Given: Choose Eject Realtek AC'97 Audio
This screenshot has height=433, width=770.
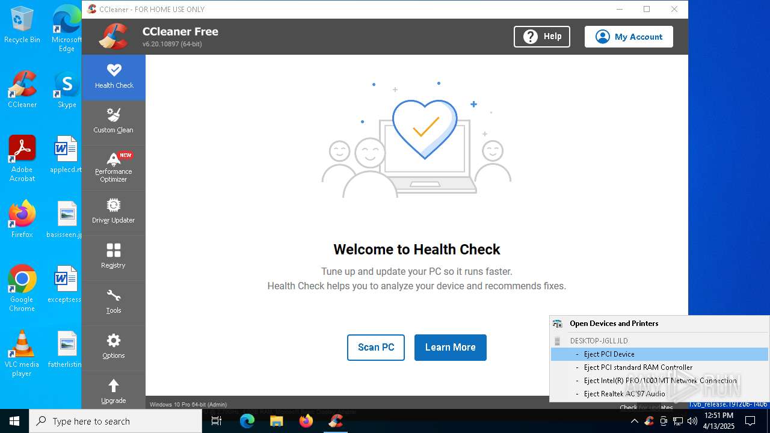Looking at the screenshot, I should click(659, 394).
